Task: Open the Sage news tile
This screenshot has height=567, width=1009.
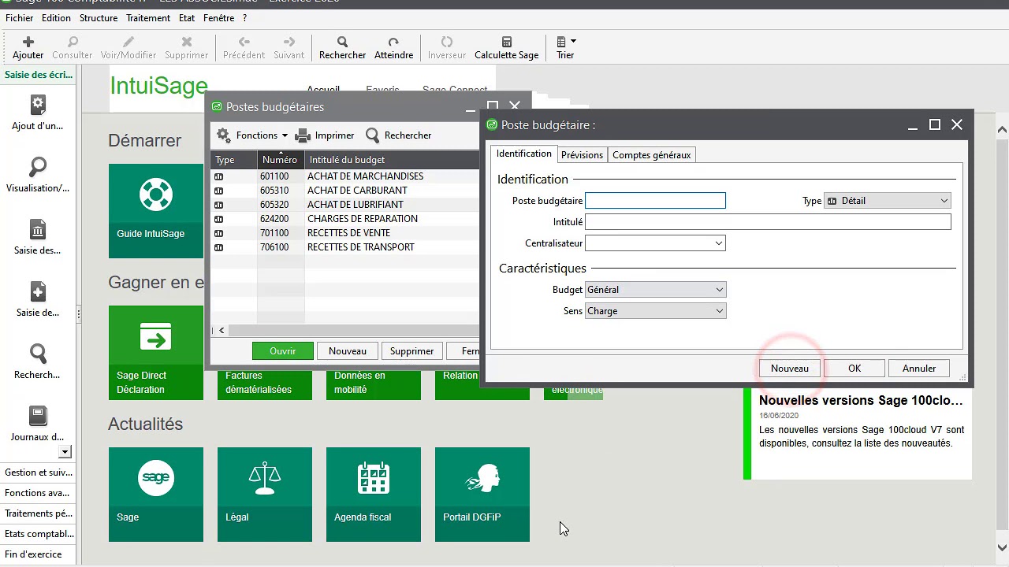Action: pyautogui.click(x=156, y=495)
